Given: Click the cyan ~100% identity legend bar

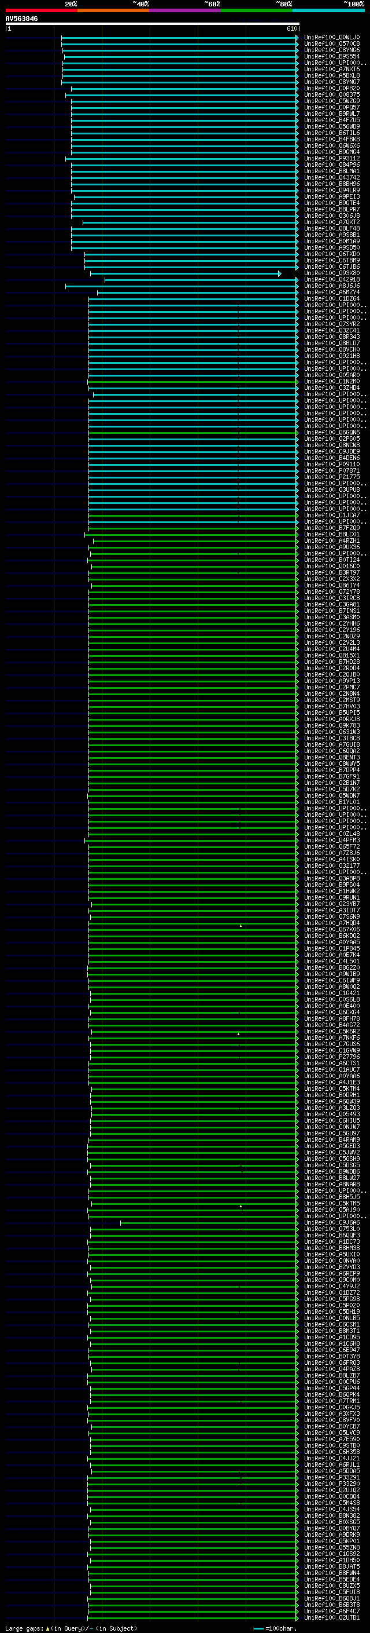Looking at the screenshot, I should coord(328,10).
